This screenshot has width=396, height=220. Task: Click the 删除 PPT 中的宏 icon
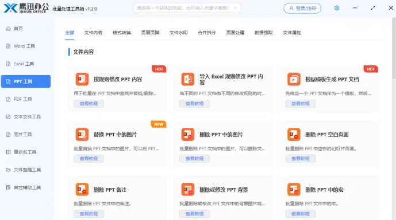[x=294, y=189]
